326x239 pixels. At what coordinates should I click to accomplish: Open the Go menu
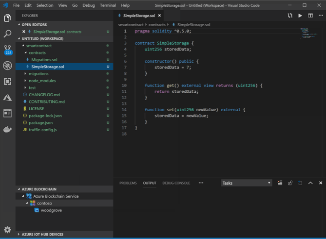(75, 5)
